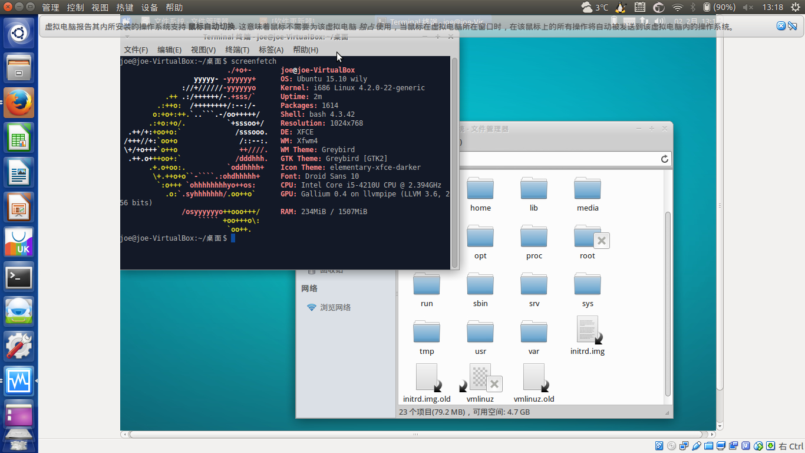
Task: Click the VirtualBox USB status icon
Action: click(x=697, y=446)
